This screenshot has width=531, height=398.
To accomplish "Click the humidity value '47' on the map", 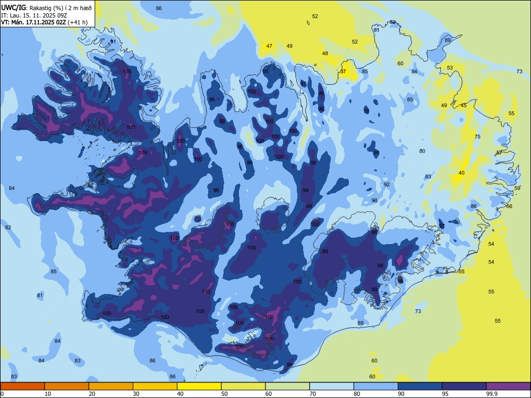I will pyautogui.click(x=269, y=46).
